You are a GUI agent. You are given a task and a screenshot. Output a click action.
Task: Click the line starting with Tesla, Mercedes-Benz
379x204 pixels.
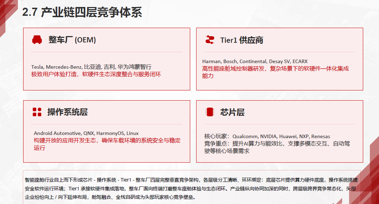click(x=91, y=67)
